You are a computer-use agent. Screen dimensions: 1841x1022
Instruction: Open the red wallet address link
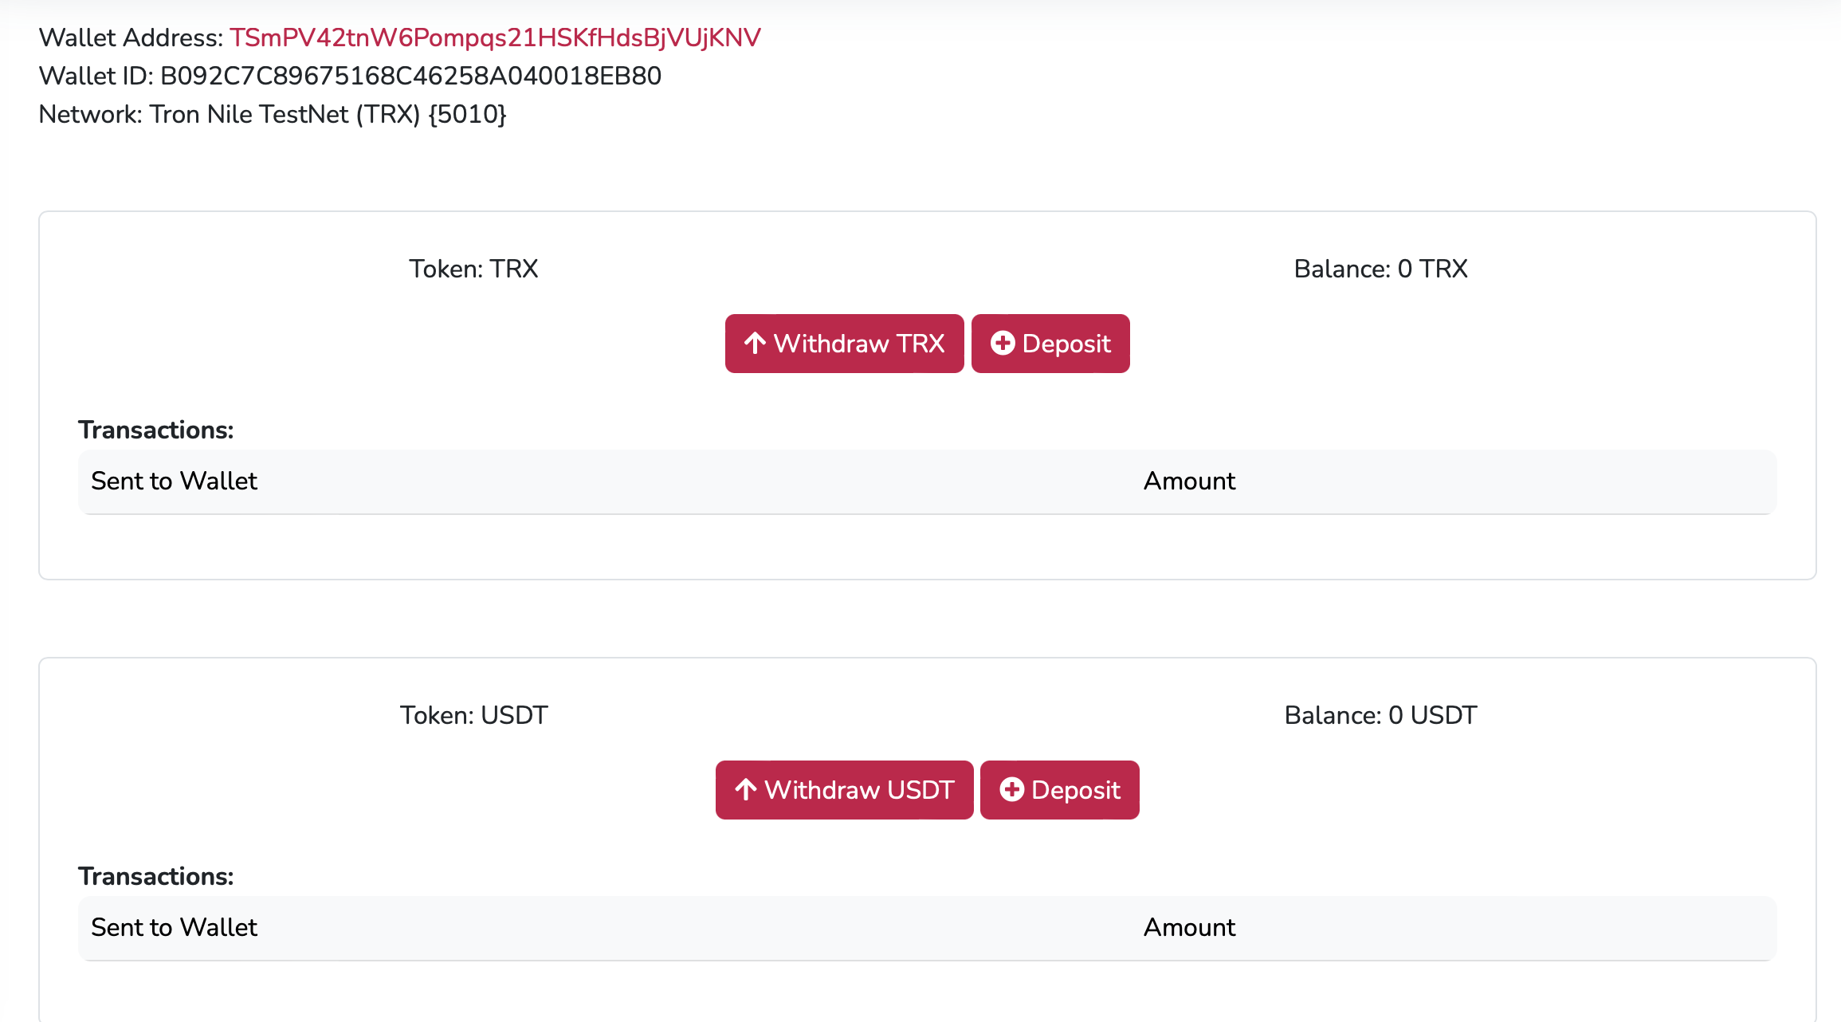coord(495,37)
